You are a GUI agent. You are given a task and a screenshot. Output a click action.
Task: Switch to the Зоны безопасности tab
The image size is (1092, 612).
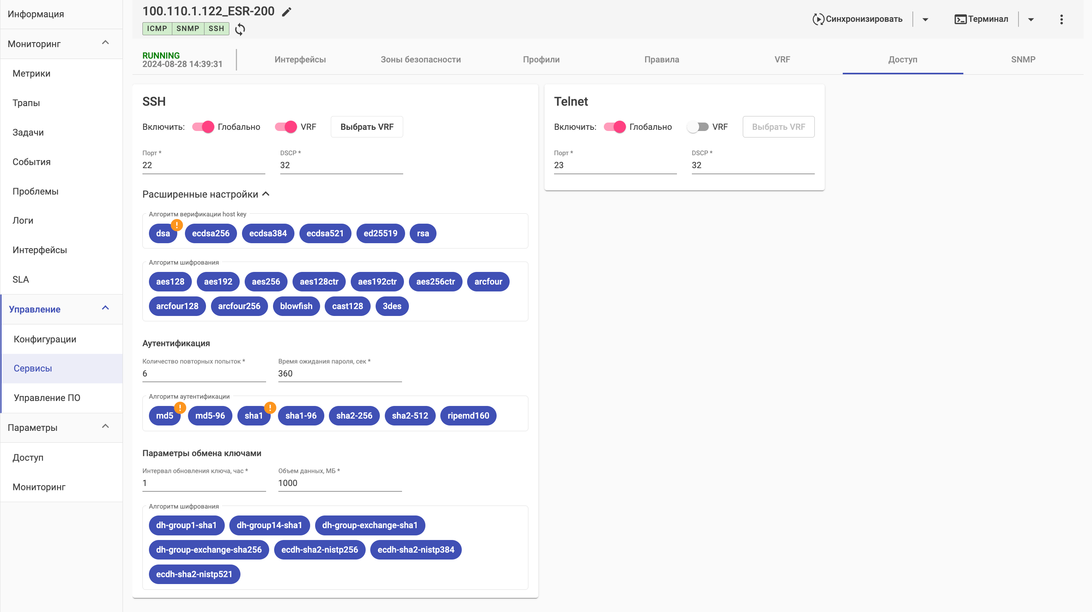(x=420, y=59)
